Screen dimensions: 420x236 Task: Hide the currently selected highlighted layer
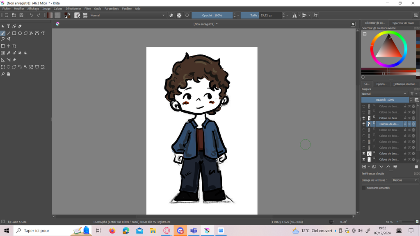[363, 124]
